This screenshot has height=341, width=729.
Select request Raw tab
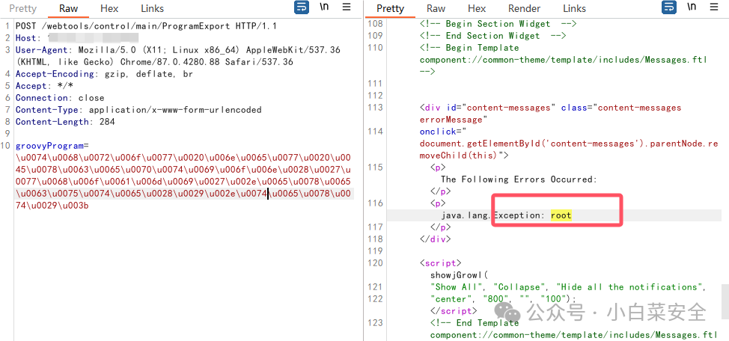[x=69, y=8]
